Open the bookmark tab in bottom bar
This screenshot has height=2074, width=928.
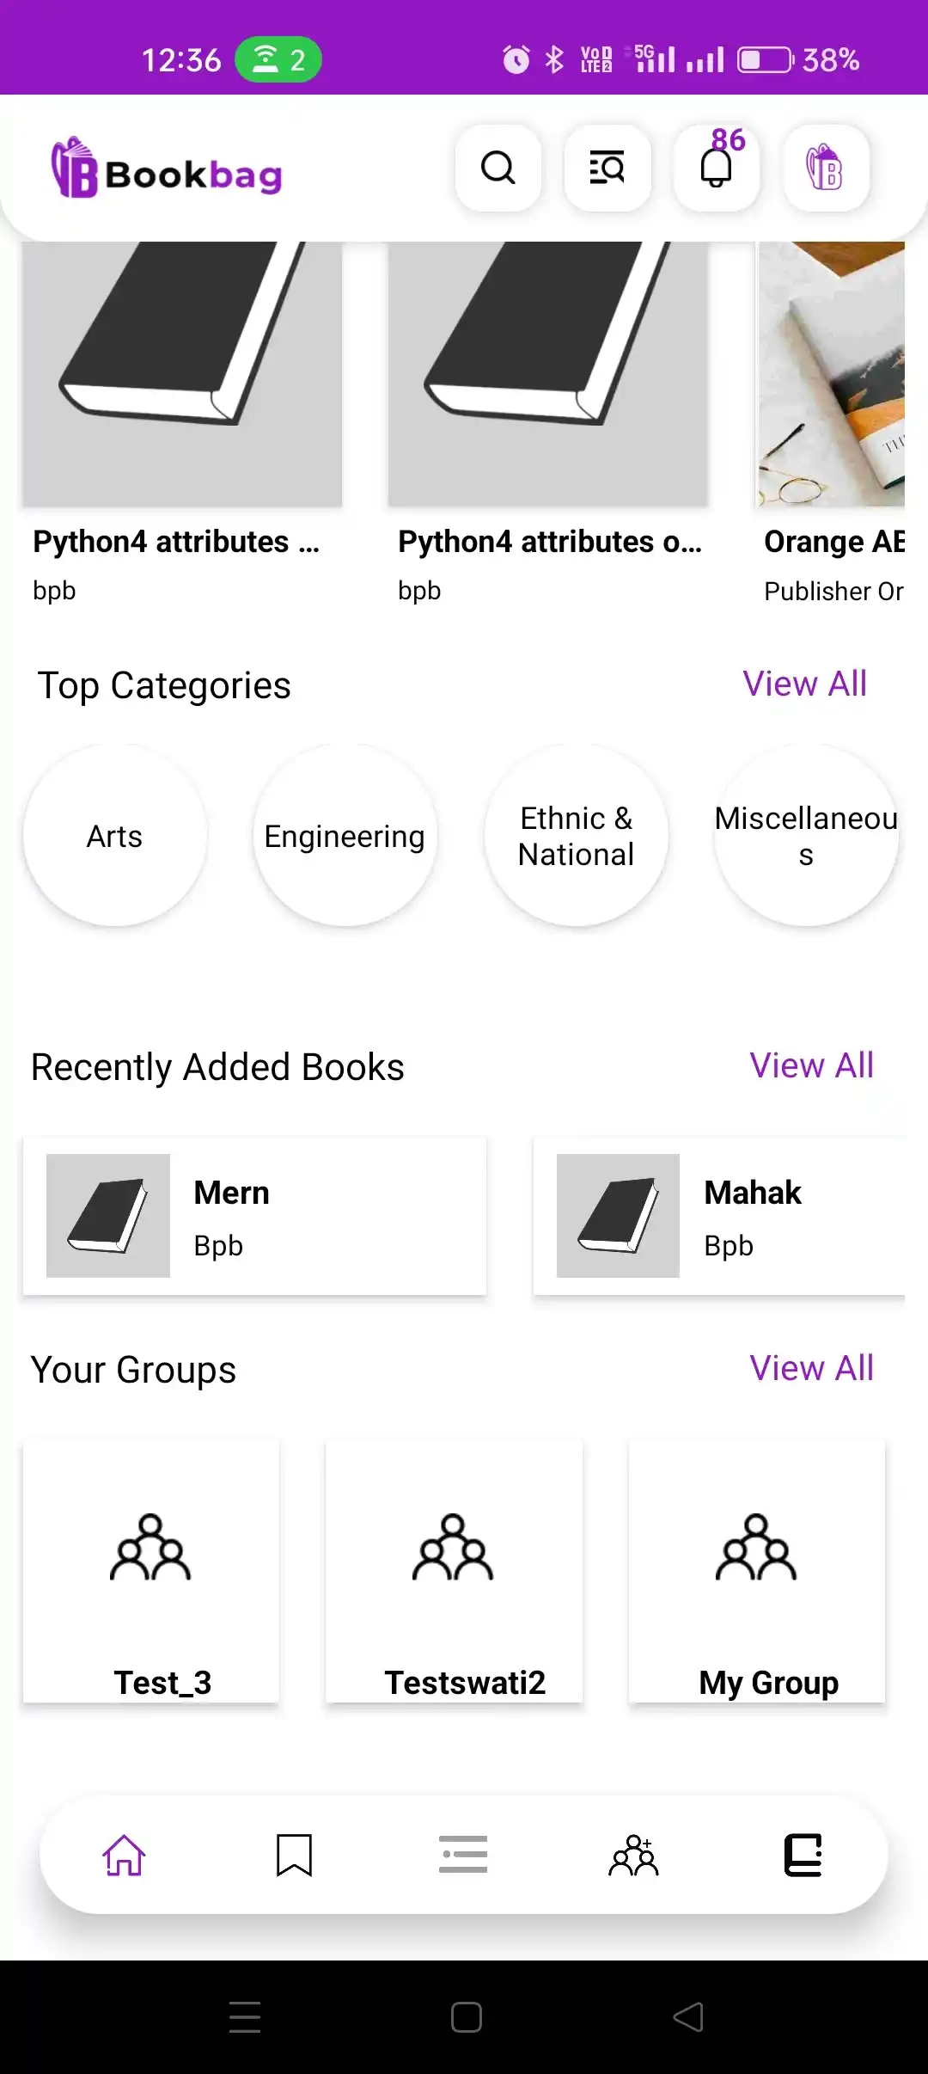coord(294,1855)
